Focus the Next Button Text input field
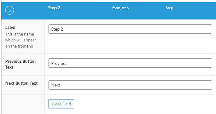Image resolution: width=216 pixels, height=114 pixels. [x=130, y=85]
